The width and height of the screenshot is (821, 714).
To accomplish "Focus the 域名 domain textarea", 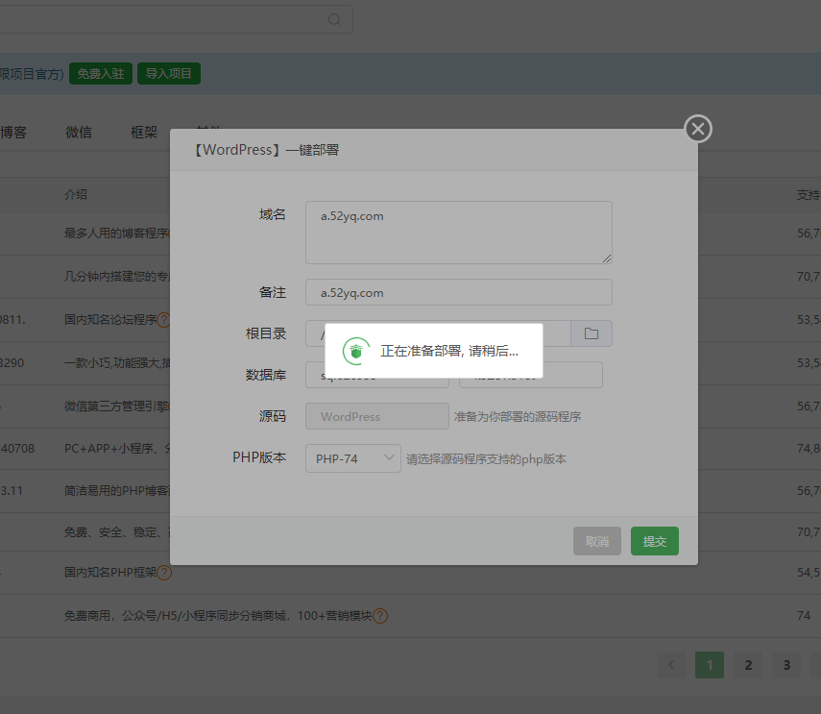I will click(x=459, y=233).
